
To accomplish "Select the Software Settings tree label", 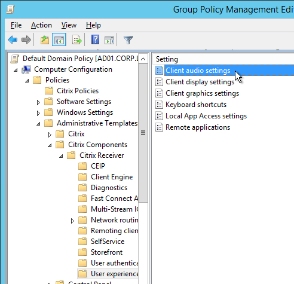I will (84, 102).
